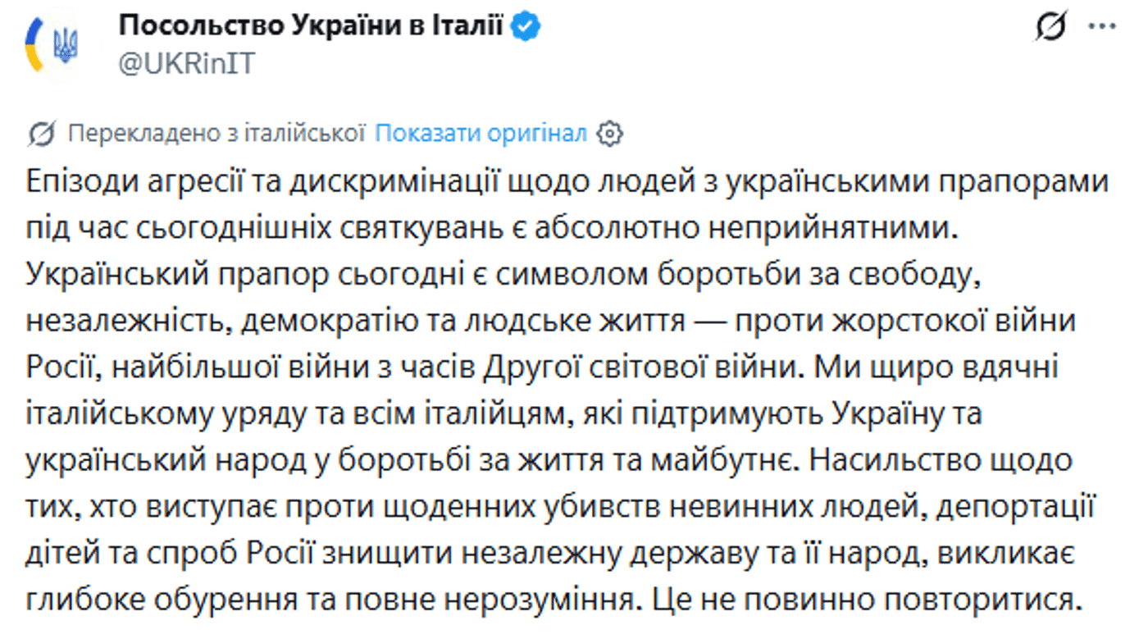1148x639 pixels.
Task: Click the Grok icon at top right
Action: tap(1050, 29)
